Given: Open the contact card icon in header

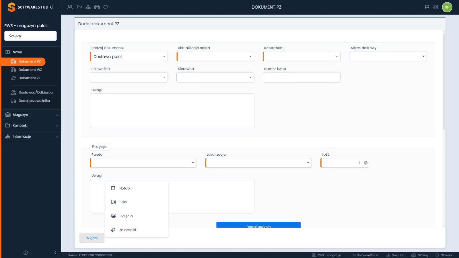Looking at the screenshot, I should click(435, 7).
